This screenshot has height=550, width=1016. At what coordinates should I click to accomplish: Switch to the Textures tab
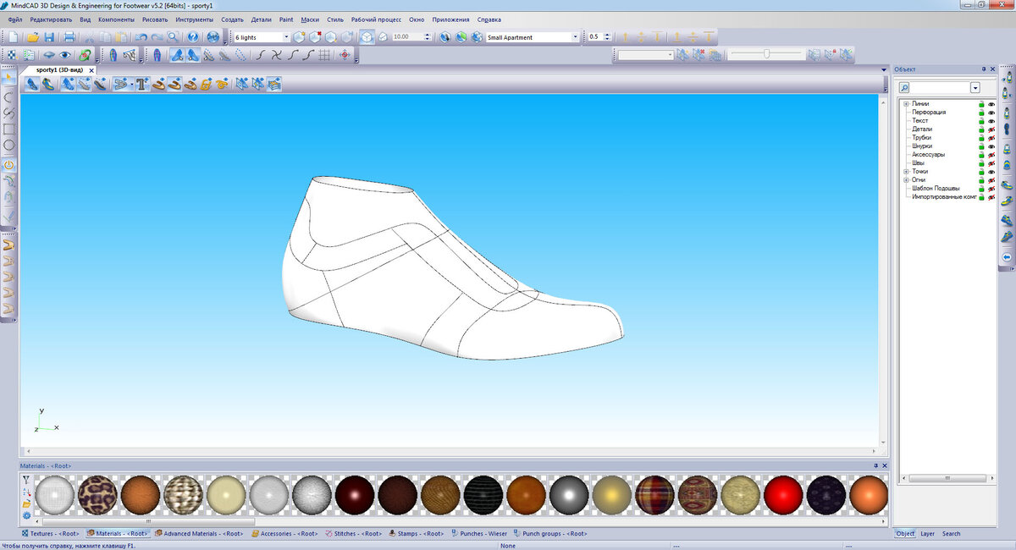50,534
